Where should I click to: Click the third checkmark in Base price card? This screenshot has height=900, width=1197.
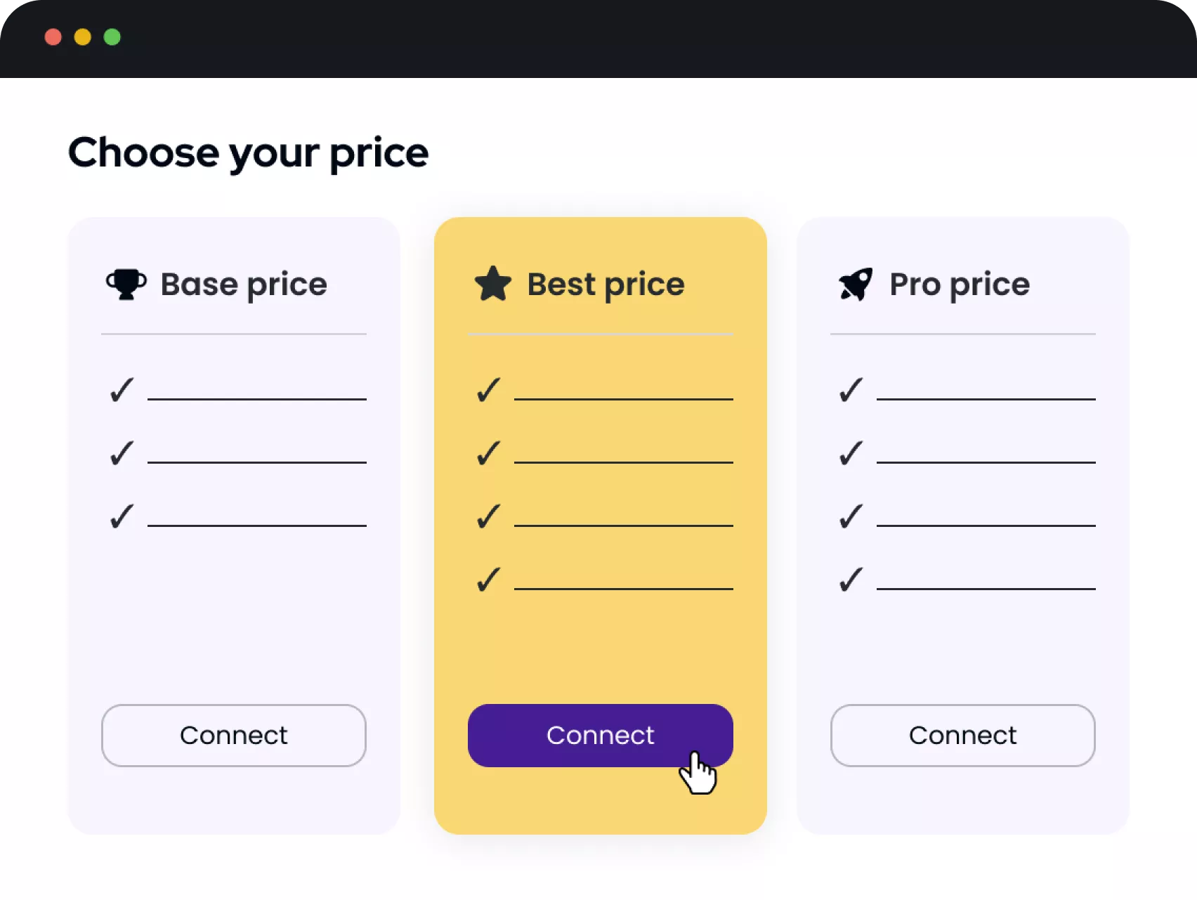[122, 516]
